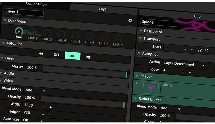Switch to the Clip tab
The image size is (215, 124).
pos(197,16)
